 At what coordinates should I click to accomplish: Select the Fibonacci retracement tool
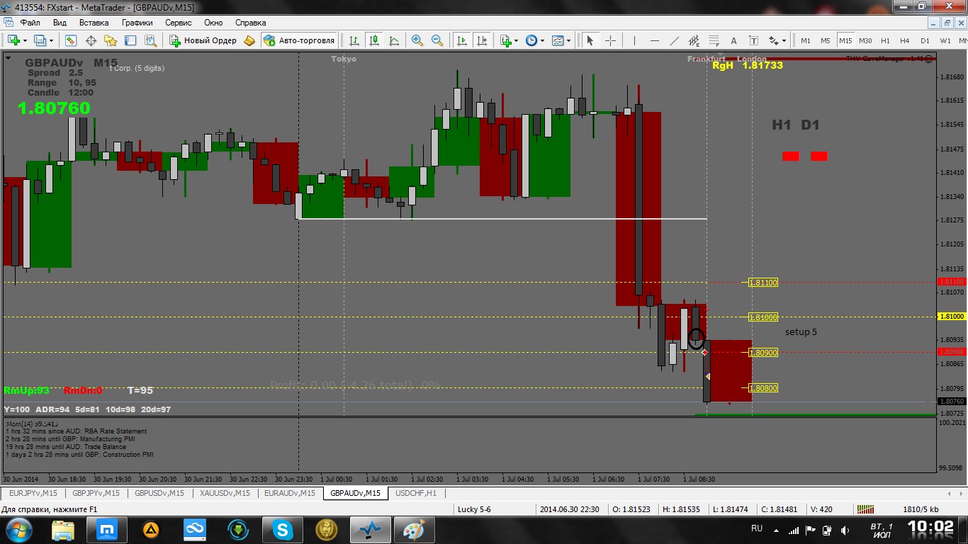[714, 40]
